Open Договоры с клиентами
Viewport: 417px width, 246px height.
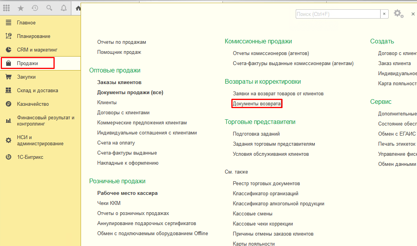[123, 112]
